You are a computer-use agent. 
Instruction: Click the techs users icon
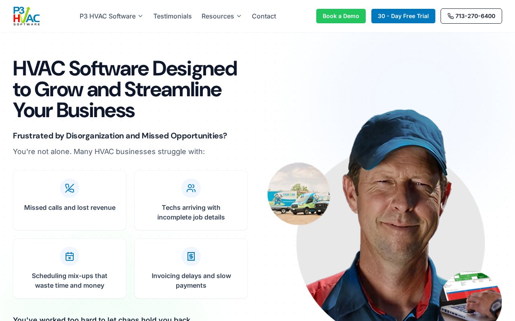click(x=191, y=188)
